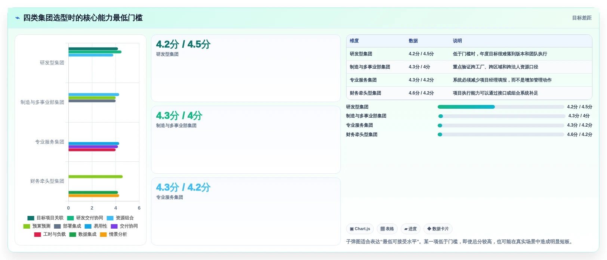The width and height of the screenshot is (607, 260).
Task: Click the 目标差距 label in the header
Action: click(582, 18)
